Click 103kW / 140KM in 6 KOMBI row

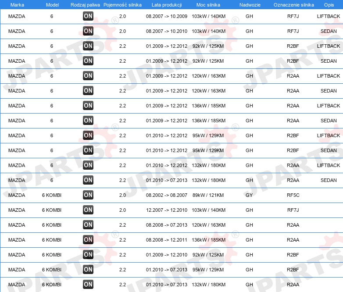click(208, 210)
